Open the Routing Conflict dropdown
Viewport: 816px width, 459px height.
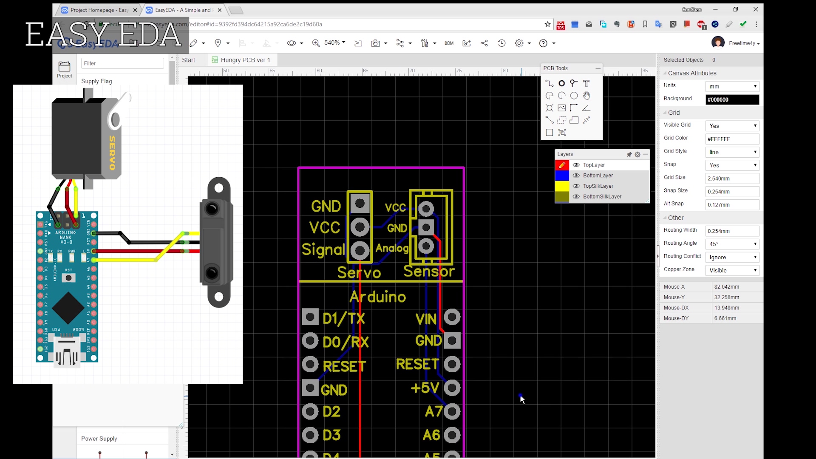click(x=732, y=257)
